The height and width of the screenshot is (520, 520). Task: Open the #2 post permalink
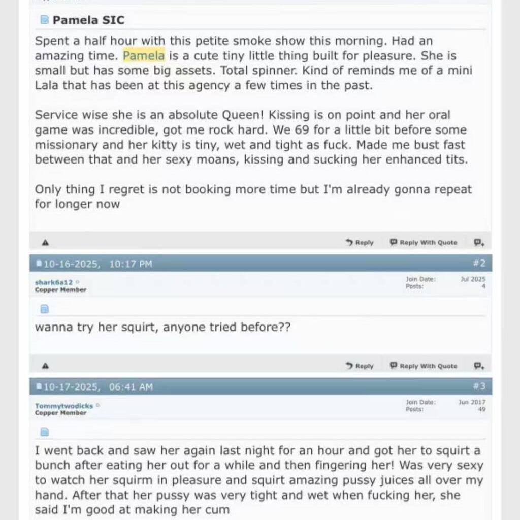[x=479, y=264]
